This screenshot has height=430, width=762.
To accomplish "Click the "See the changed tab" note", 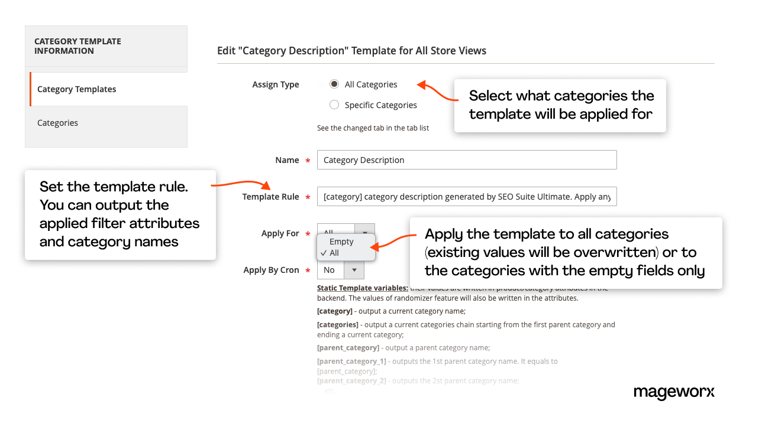I will (x=373, y=128).
